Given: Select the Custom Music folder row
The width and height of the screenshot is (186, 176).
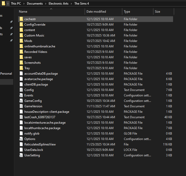Looking at the screenshot, I should [34, 35].
